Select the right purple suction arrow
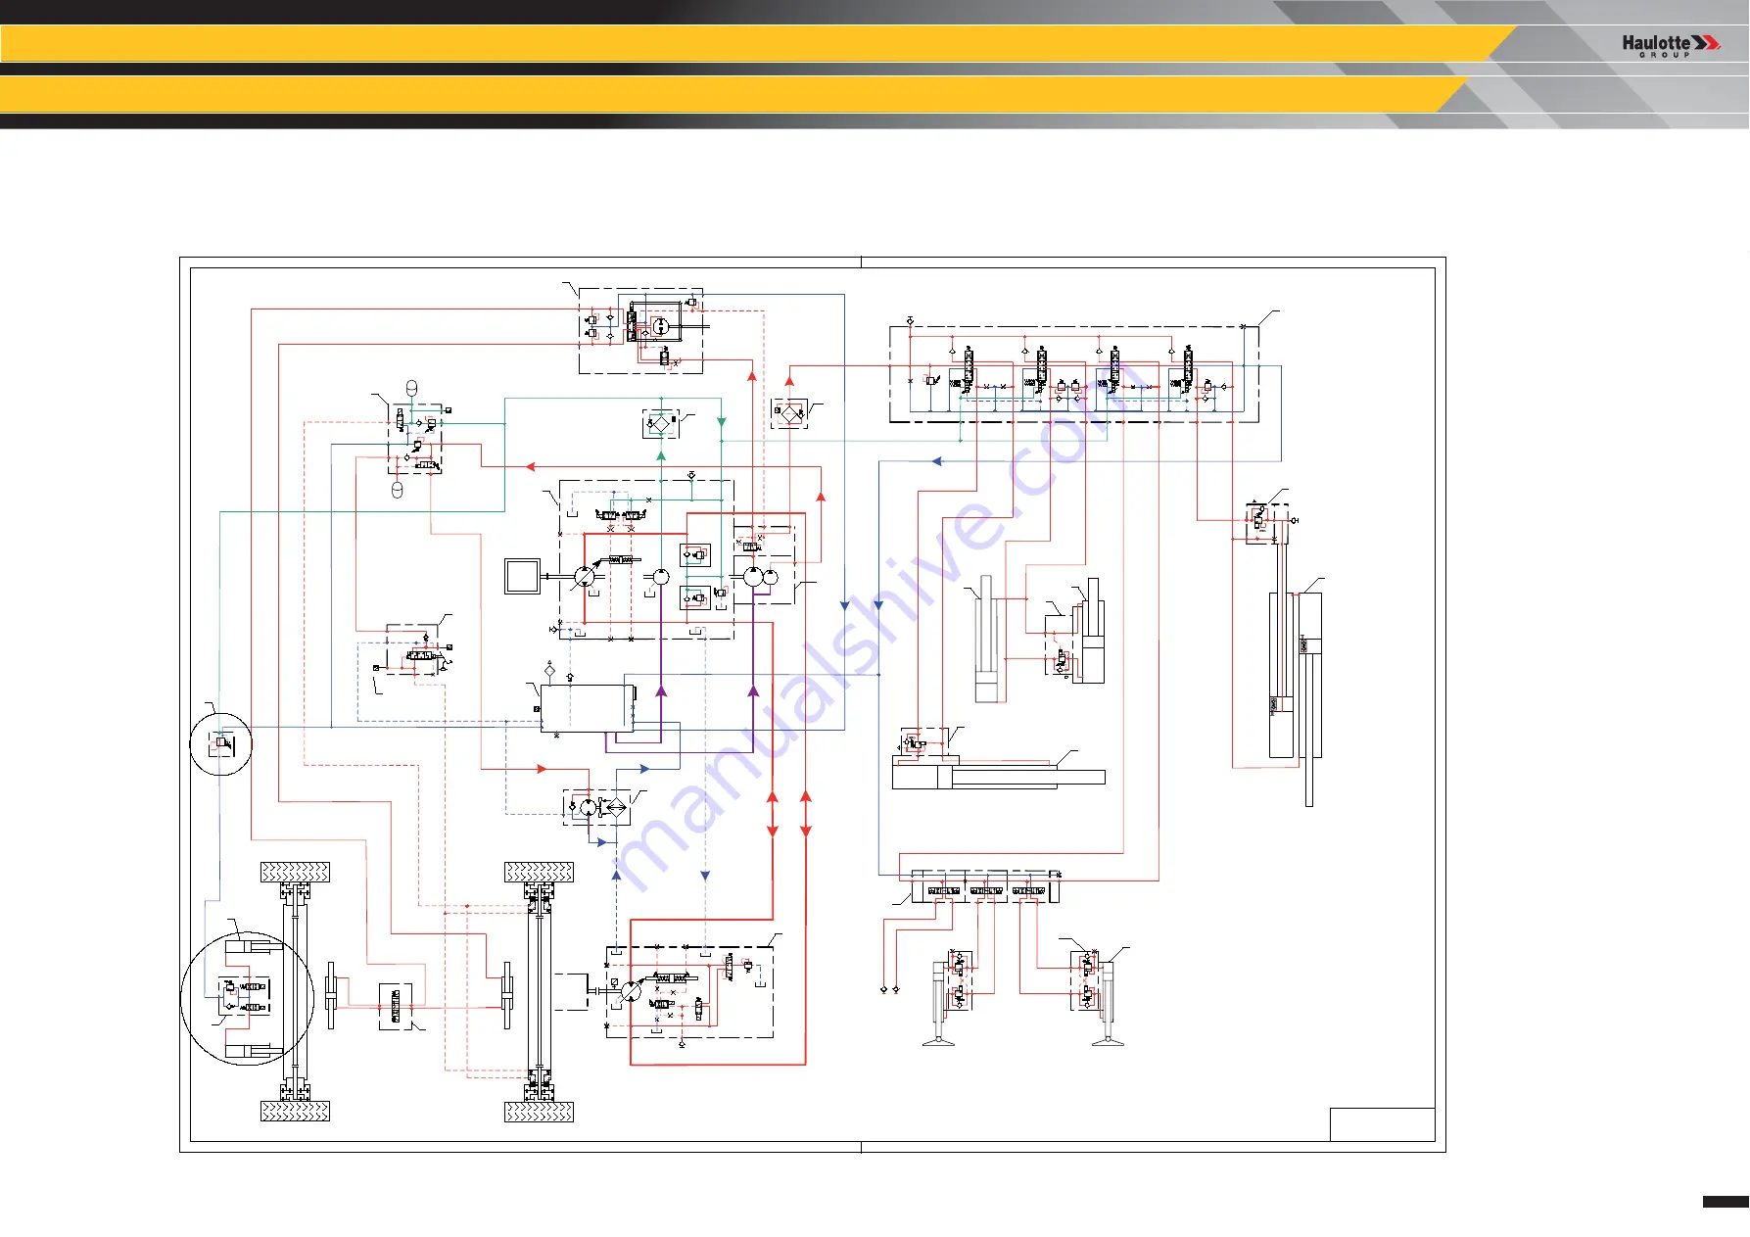This screenshot has width=1750, height=1237. pos(753,691)
